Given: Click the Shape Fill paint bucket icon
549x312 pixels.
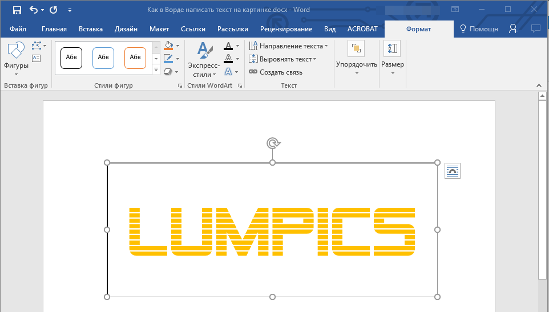Looking at the screenshot, I should (x=168, y=46).
